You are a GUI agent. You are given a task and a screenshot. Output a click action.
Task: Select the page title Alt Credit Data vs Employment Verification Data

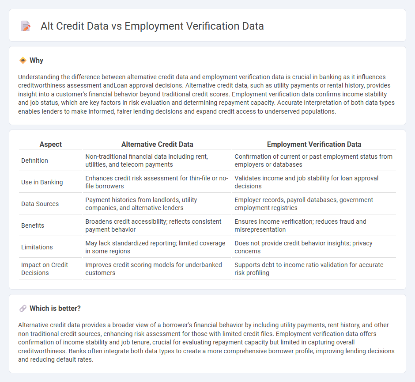click(x=152, y=26)
